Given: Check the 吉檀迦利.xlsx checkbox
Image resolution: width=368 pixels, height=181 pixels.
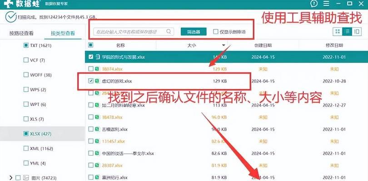Looking at the screenshot, I should pos(90,129).
